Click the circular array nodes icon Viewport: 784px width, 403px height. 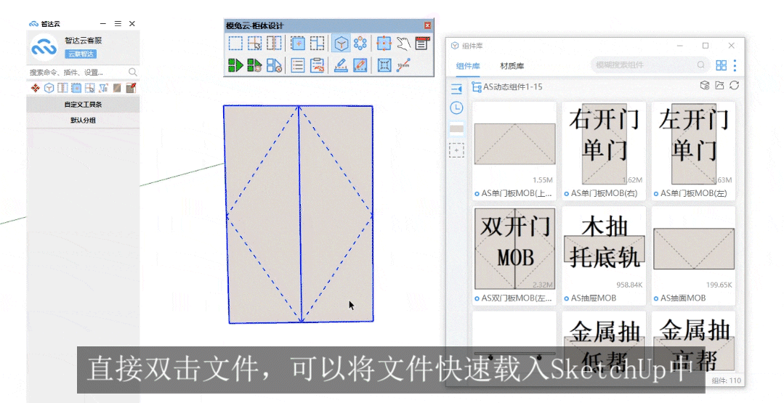pyautogui.click(x=360, y=44)
